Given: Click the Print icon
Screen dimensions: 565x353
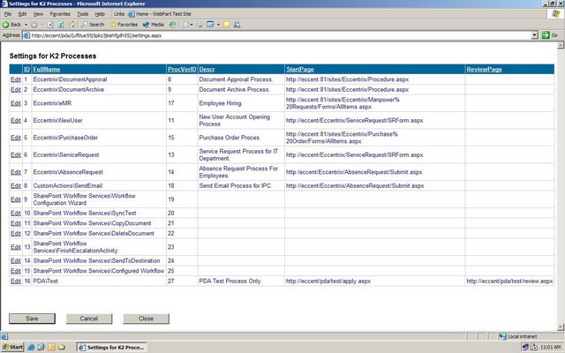Looking at the screenshot, I should pos(200,25).
